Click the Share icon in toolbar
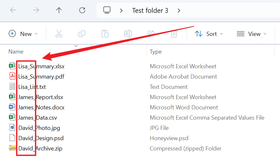The height and width of the screenshot is (161, 280). (x=151, y=34)
